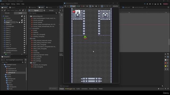170x95 pixels.
Task: Open the TileSet bottom panel
Action: point(100,89)
